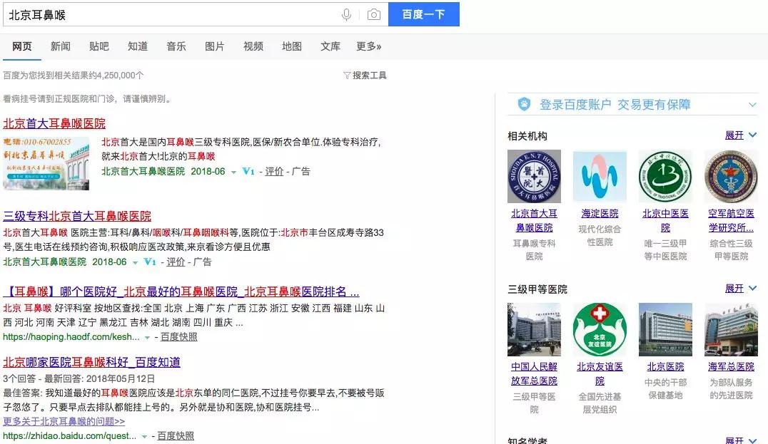The height and width of the screenshot is (444, 768).
Task: Open the 三级专科北京首大耳鼻喉医院 result title
Action: click(77, 216)
